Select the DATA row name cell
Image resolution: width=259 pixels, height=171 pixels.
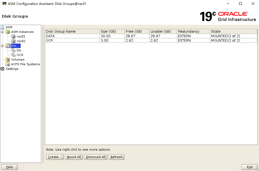click(x=72, y=36)
